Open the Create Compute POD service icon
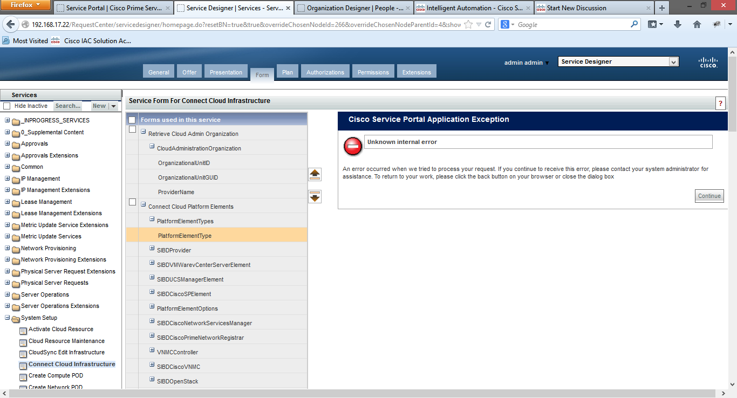 point(23,376)
